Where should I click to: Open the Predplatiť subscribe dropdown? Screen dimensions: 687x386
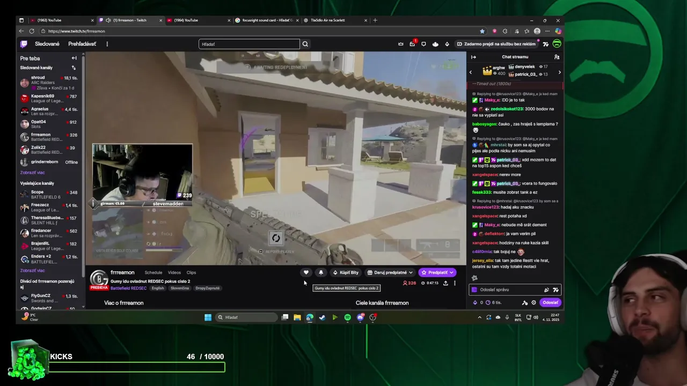click(x=437, y=272)
